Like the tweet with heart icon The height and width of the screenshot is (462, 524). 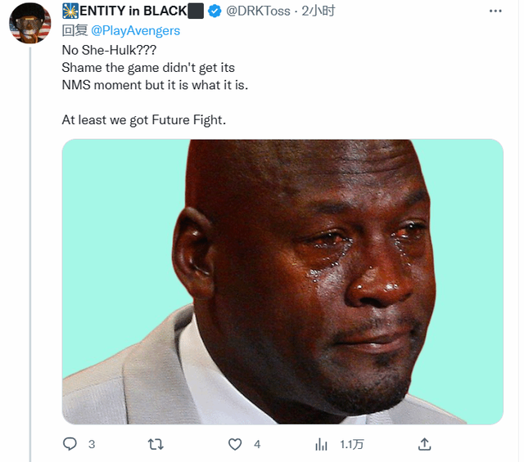click(x=235, y=444)
